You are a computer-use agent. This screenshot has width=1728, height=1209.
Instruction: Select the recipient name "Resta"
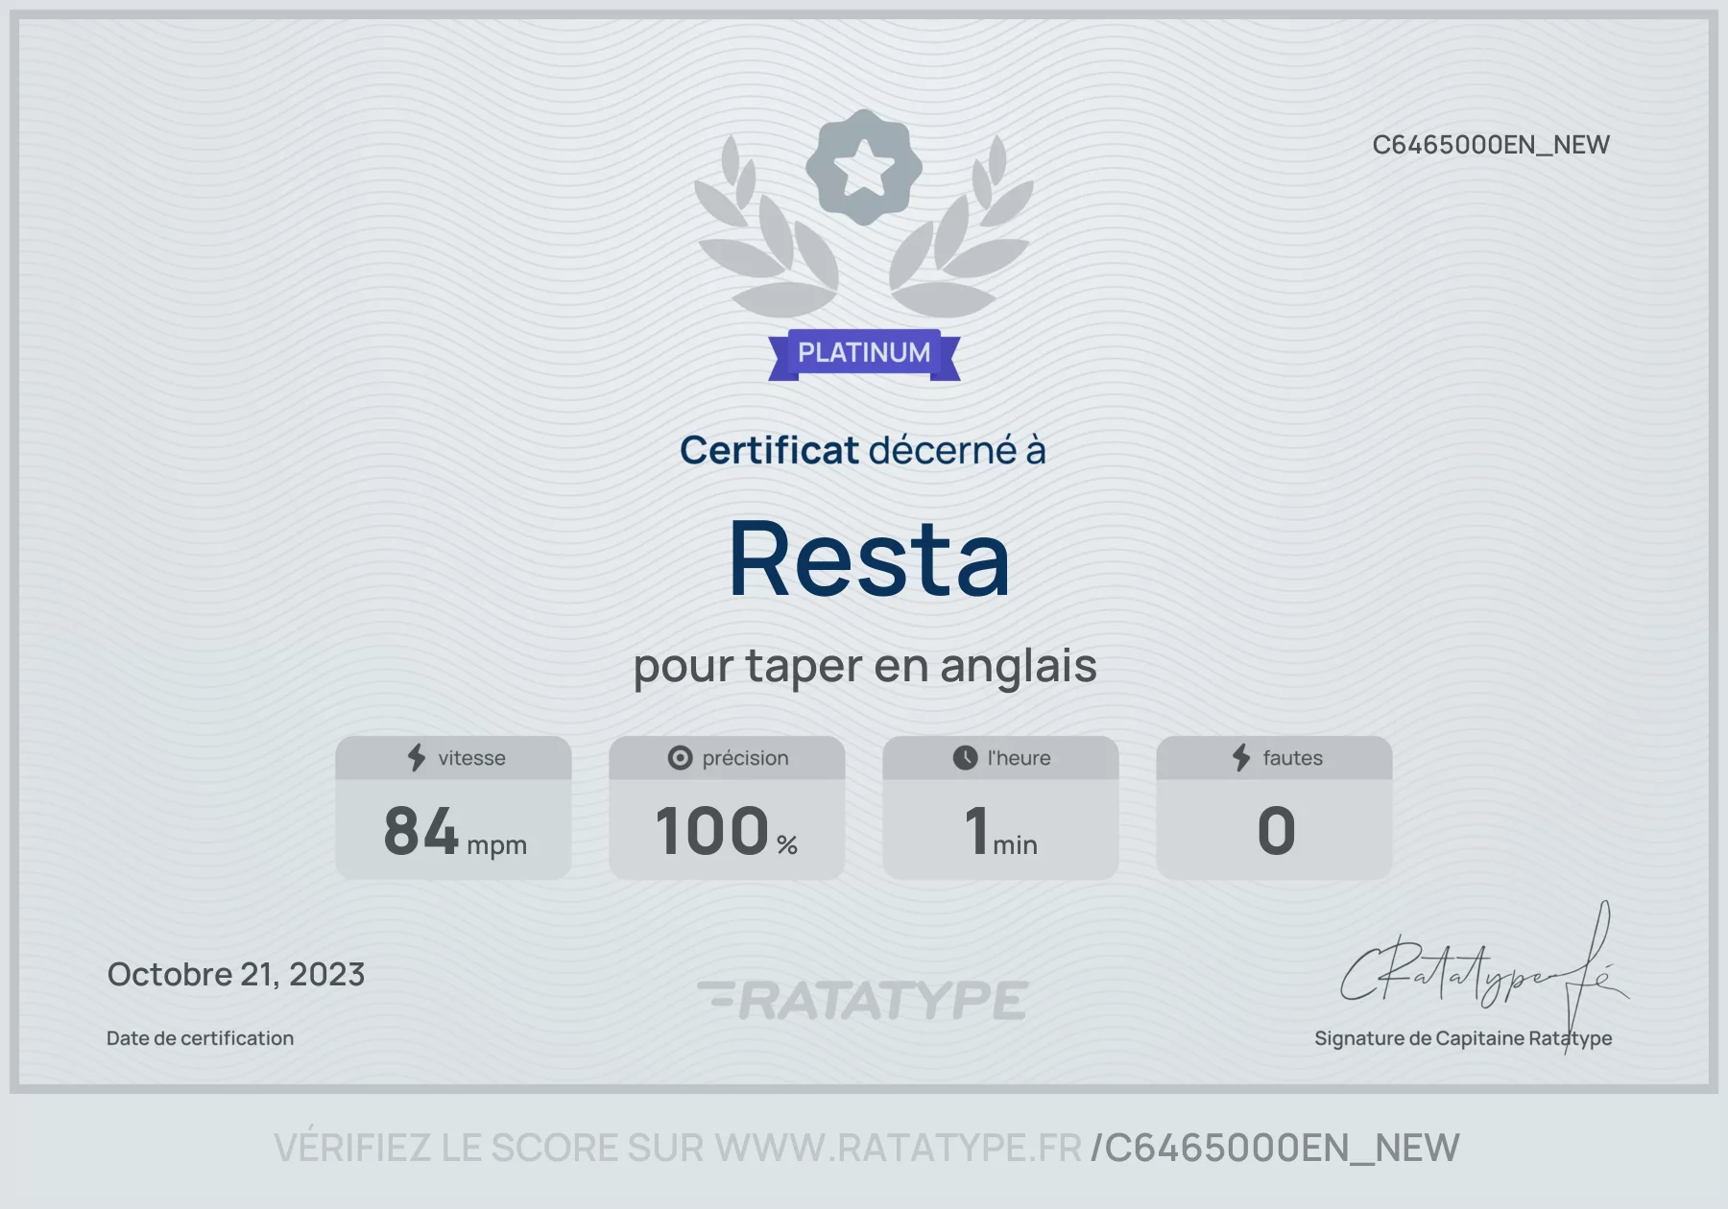pyautogui.click(x=869, y=559)
